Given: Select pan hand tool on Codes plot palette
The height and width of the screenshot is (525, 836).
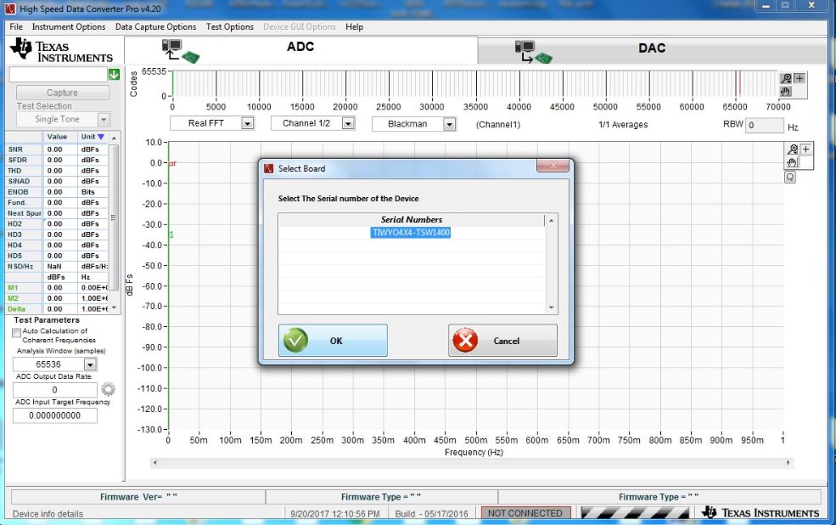Looking at the screenshot, I should [x=787, y=91].
